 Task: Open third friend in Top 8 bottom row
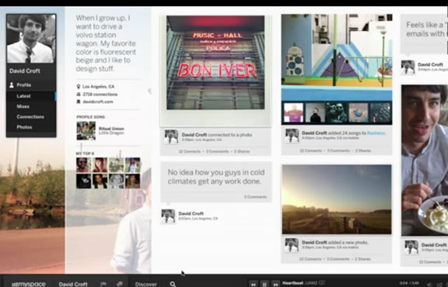117,182
